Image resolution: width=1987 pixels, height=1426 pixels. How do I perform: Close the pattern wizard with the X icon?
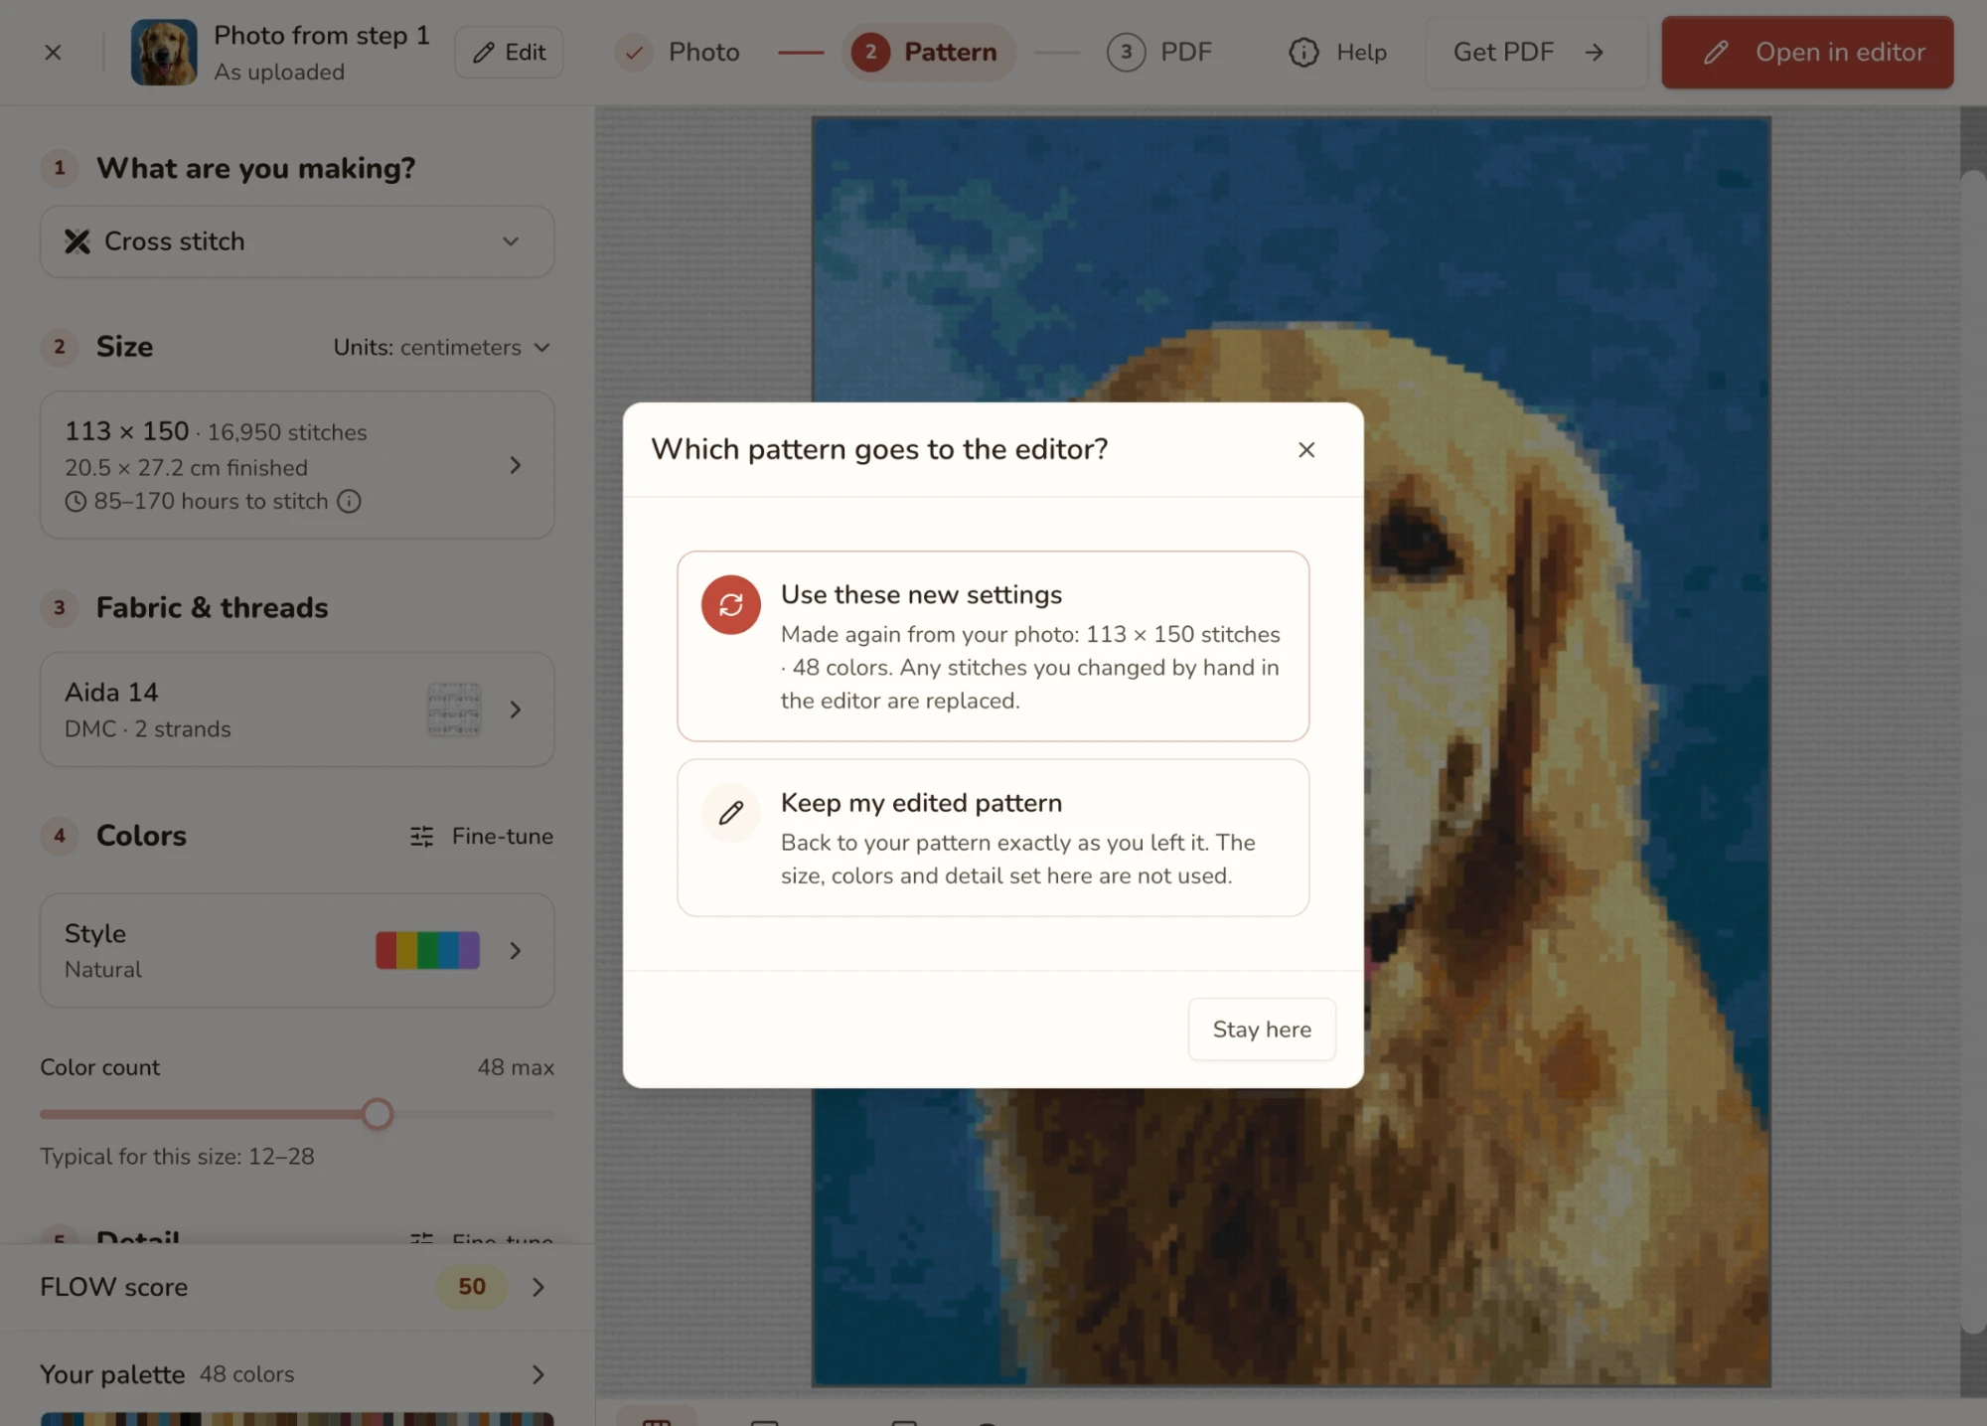(54, 52)
